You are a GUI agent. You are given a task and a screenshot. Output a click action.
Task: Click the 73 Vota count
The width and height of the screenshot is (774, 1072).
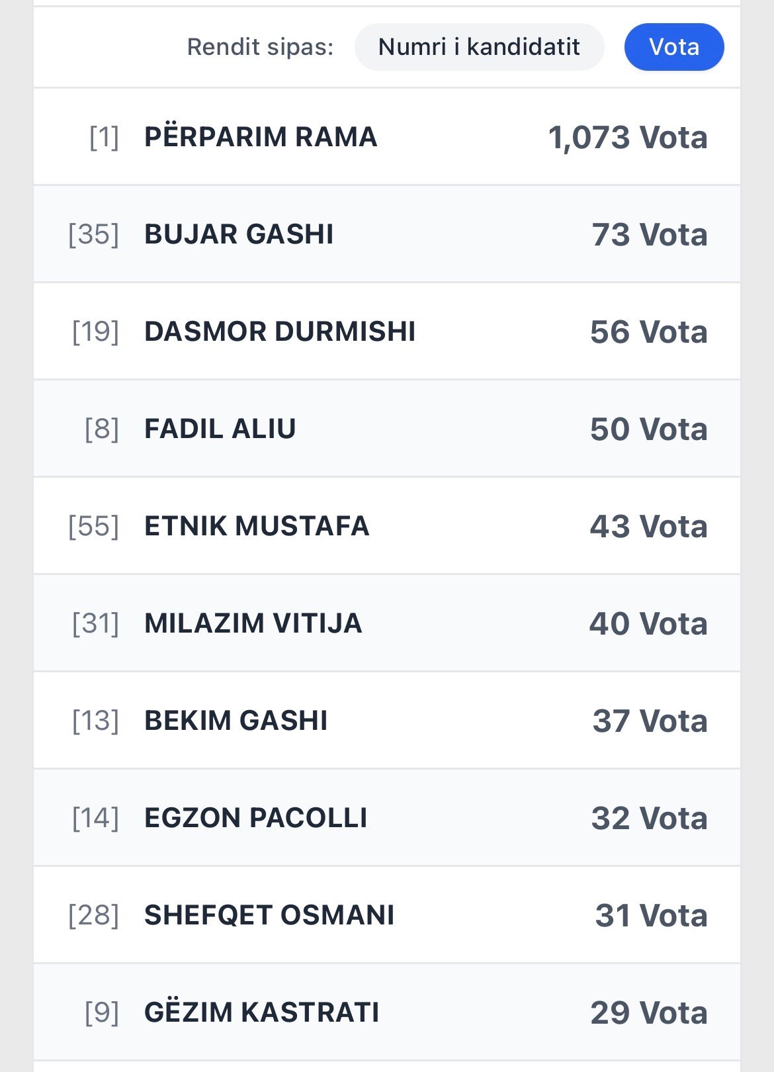pyautogui.click(x=649, y=235)
